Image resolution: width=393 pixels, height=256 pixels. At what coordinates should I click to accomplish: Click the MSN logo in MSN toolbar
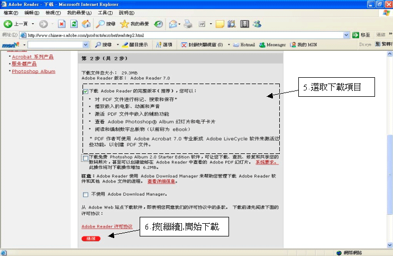11,45
